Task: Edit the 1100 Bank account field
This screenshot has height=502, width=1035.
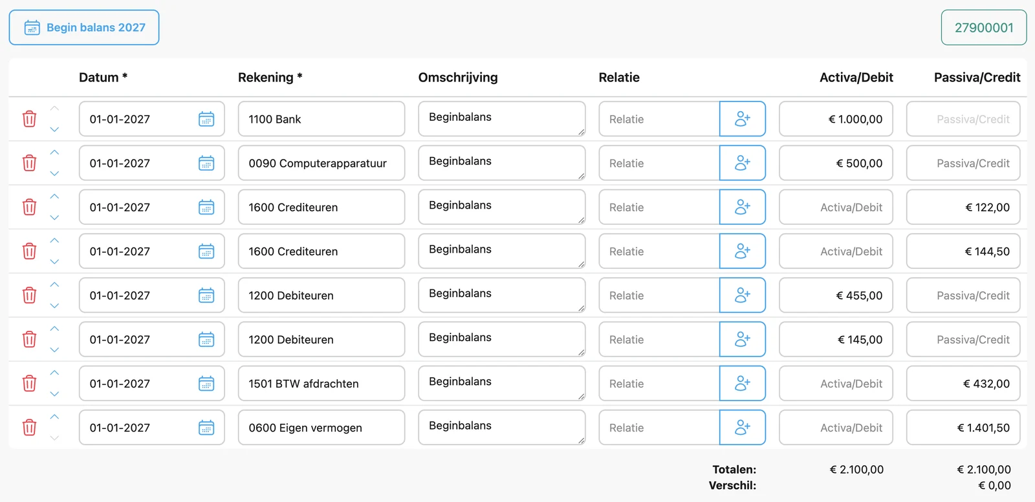Action: [x=321, y=119]
